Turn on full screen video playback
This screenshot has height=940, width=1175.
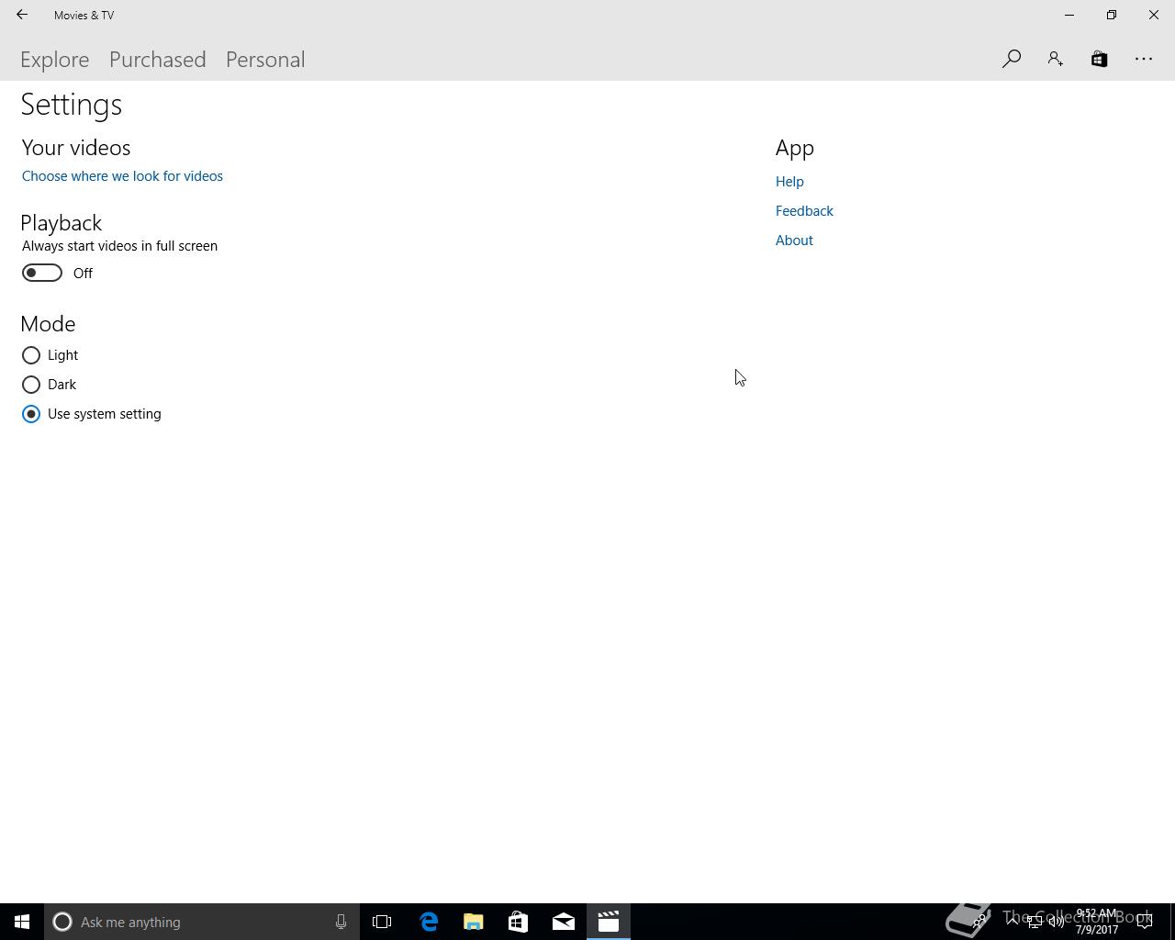[x=41, y=273]
